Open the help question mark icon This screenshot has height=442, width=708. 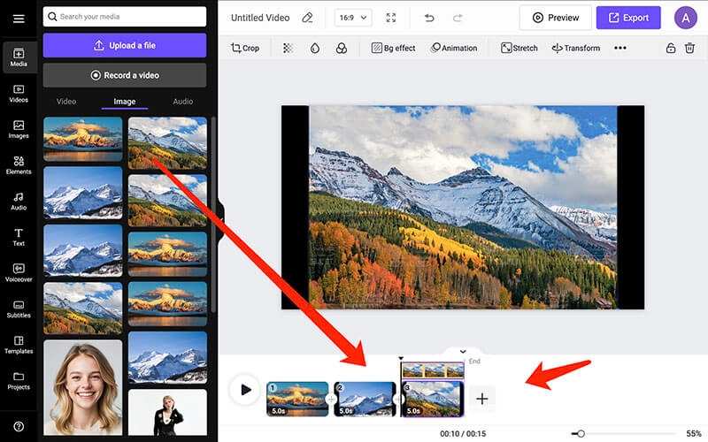[19, 426]
